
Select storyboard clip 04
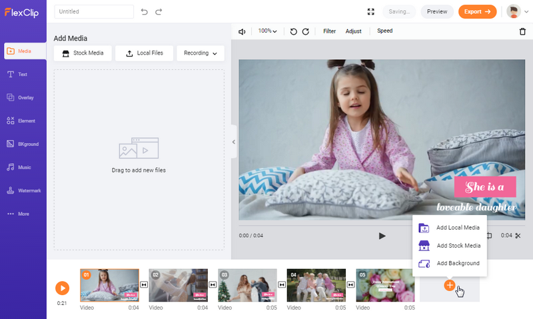(x=316, y=285)
